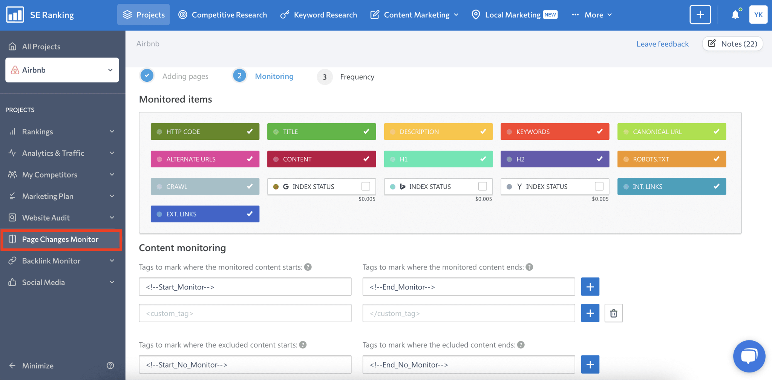Click the Leave feedback link
Viewport: 772px width, 380px height.
click(662, 44)
